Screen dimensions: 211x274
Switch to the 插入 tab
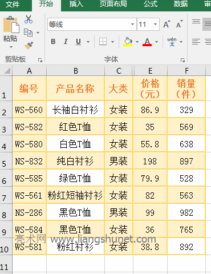(x=76, y=4)
